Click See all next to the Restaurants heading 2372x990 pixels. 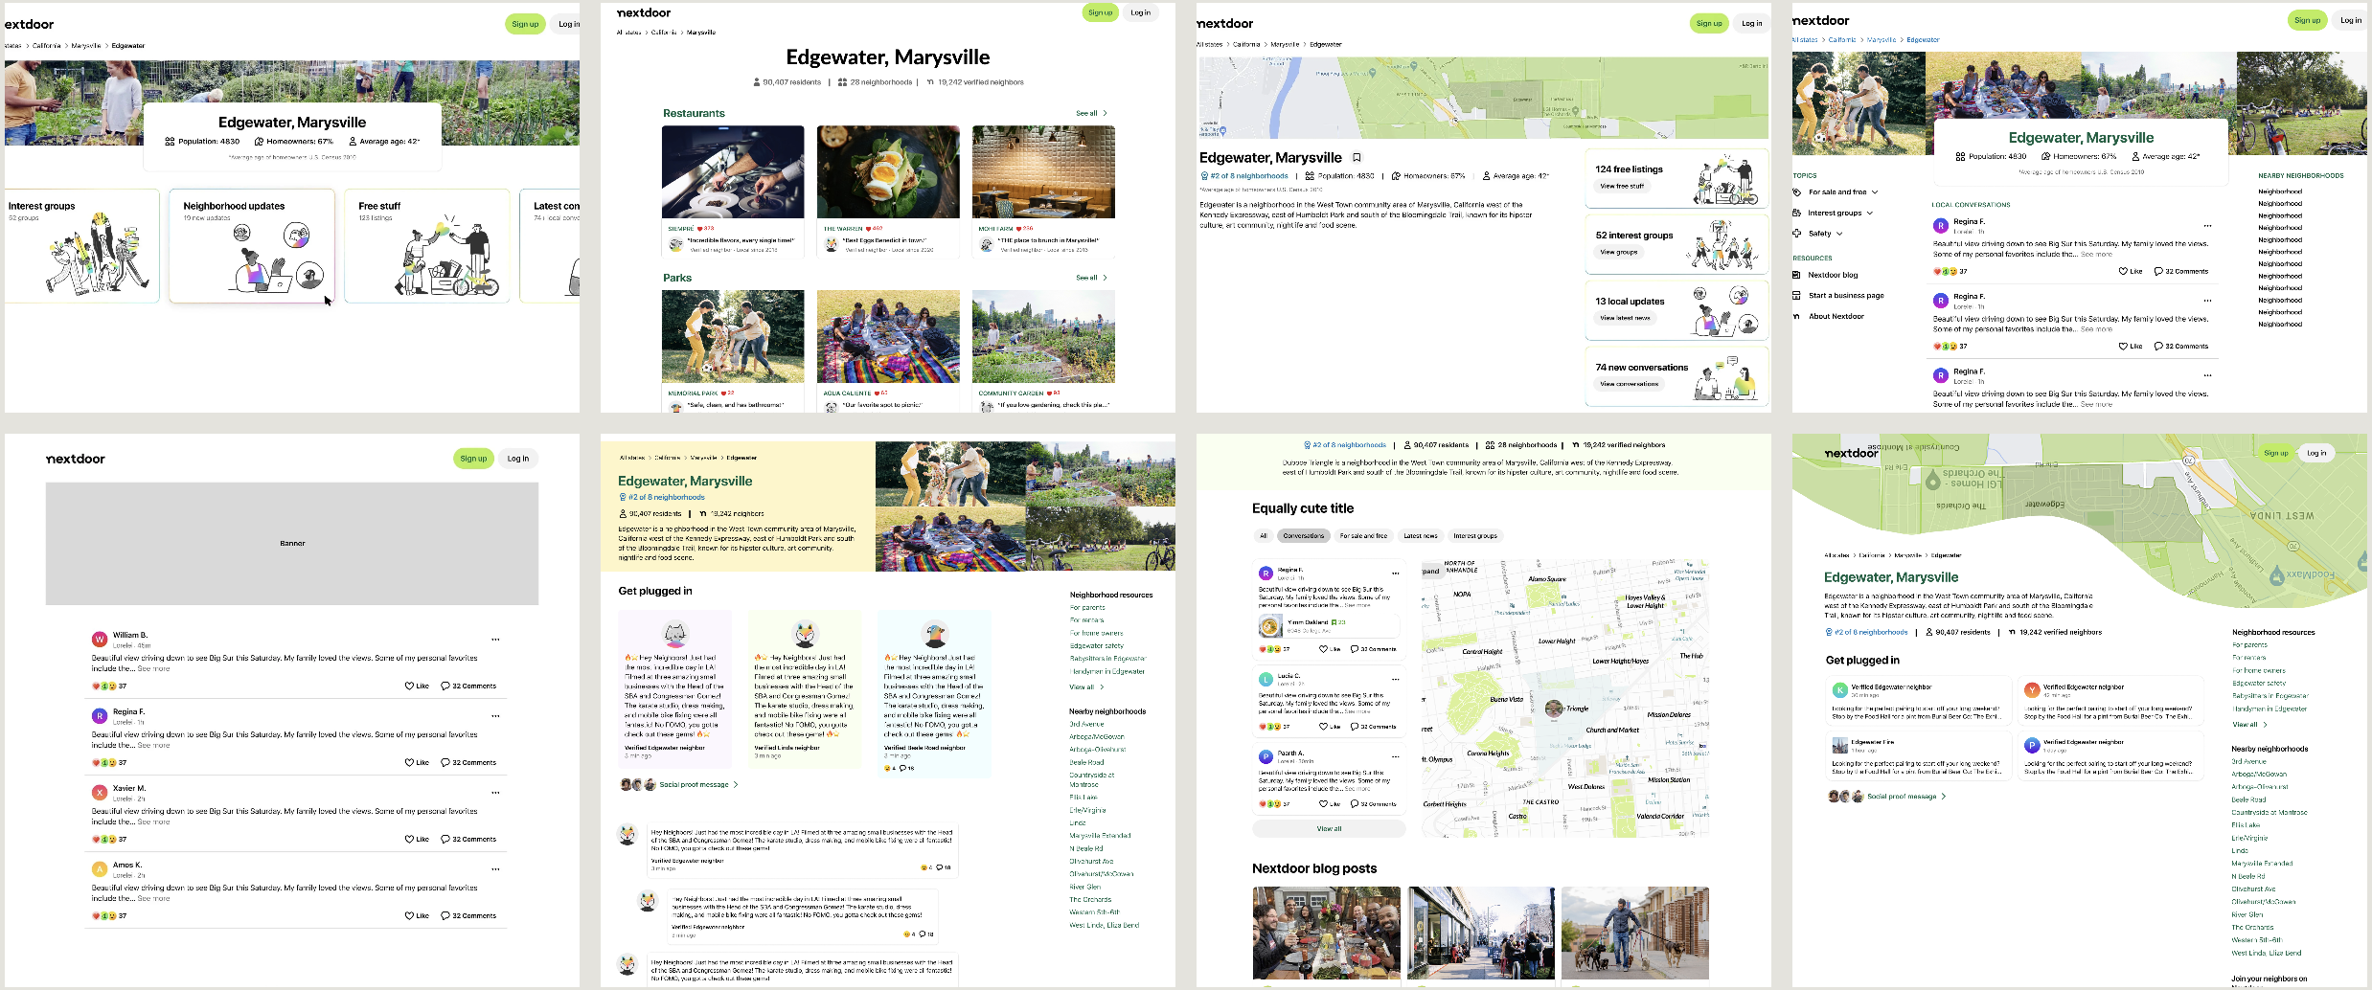point(1091,113)
